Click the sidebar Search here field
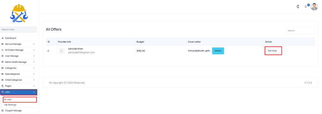The image size is (322, 114). click(19, 30)
